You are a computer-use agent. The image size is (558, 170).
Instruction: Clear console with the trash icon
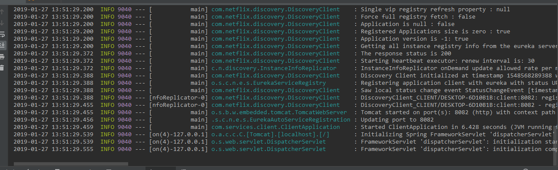pos(2,67)
